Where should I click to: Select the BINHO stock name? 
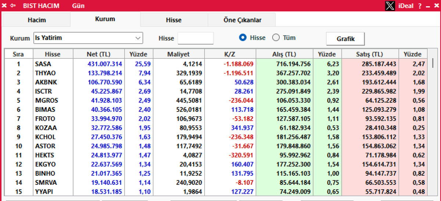pos(45,173)
